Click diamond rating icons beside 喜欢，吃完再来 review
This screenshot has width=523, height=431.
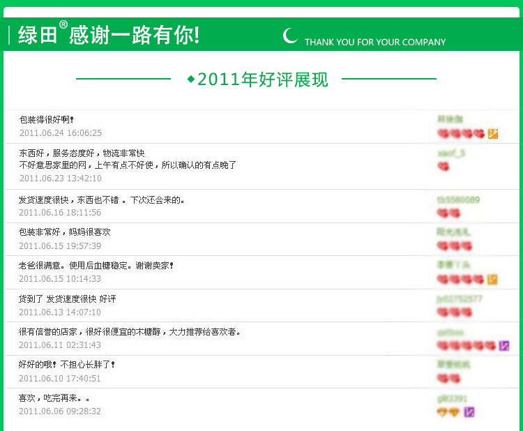pos(448,412)
